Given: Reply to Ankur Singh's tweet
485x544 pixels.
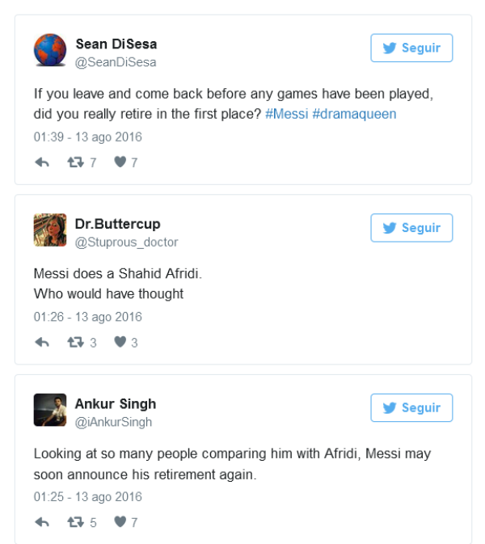Looking at the screenshot, I should (x=42, y=522).
